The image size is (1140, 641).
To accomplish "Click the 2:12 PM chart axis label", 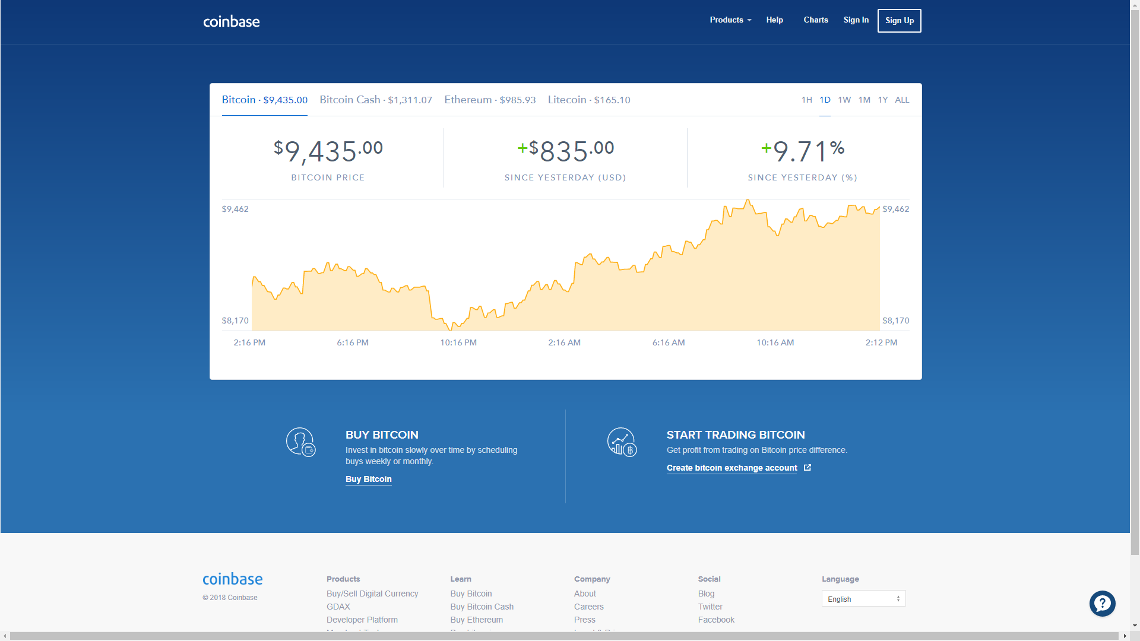I will [881, 342].
